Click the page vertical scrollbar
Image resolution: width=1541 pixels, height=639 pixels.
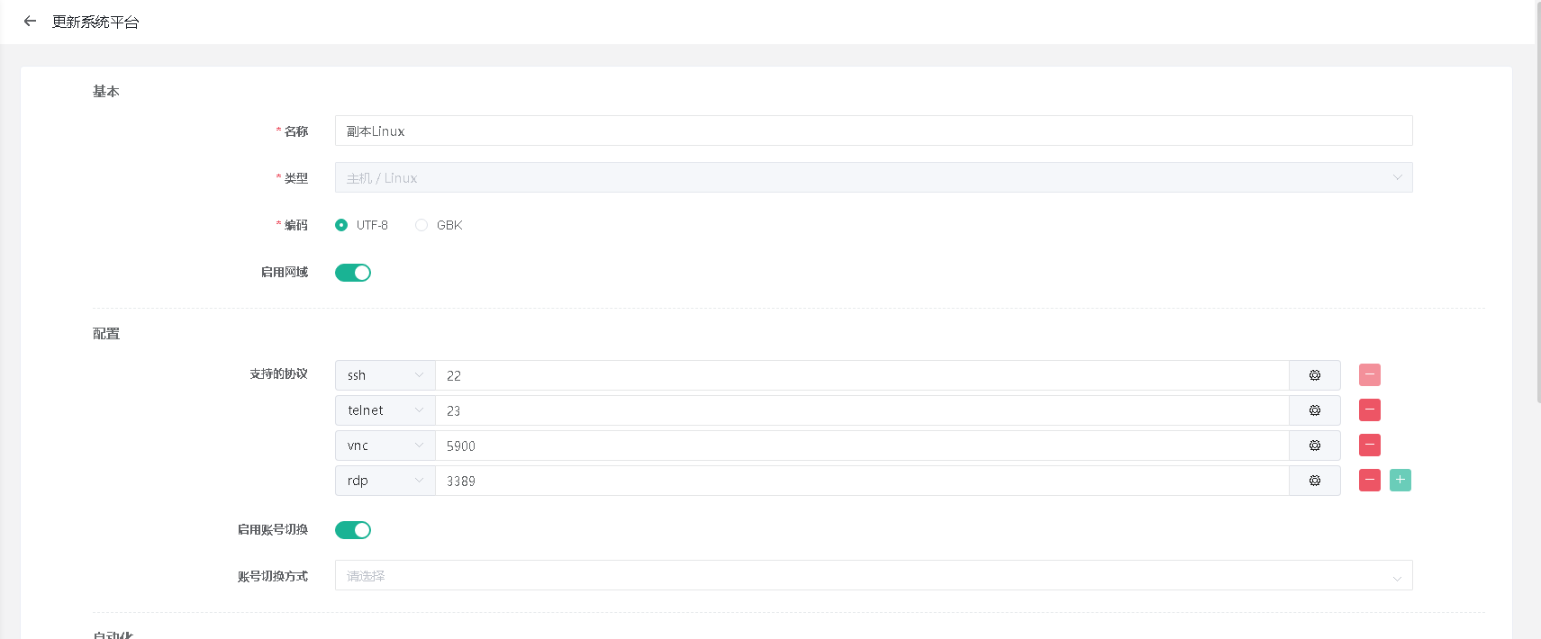pyautogui.click(x=1537, y=201)
